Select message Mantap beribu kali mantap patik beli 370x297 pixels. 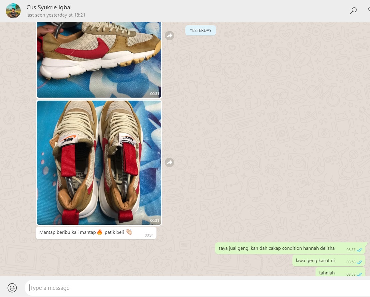[96, 233]
